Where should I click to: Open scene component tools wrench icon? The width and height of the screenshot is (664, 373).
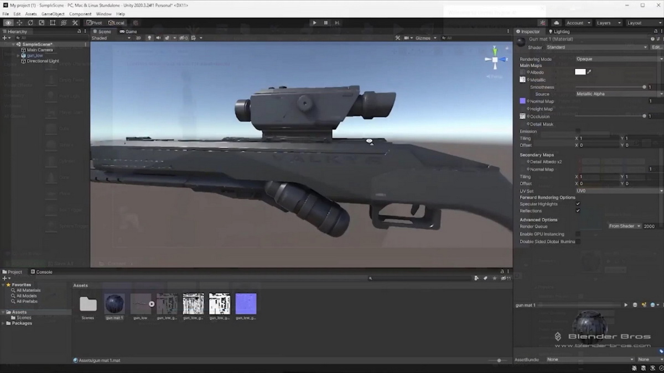coord(397,38)
